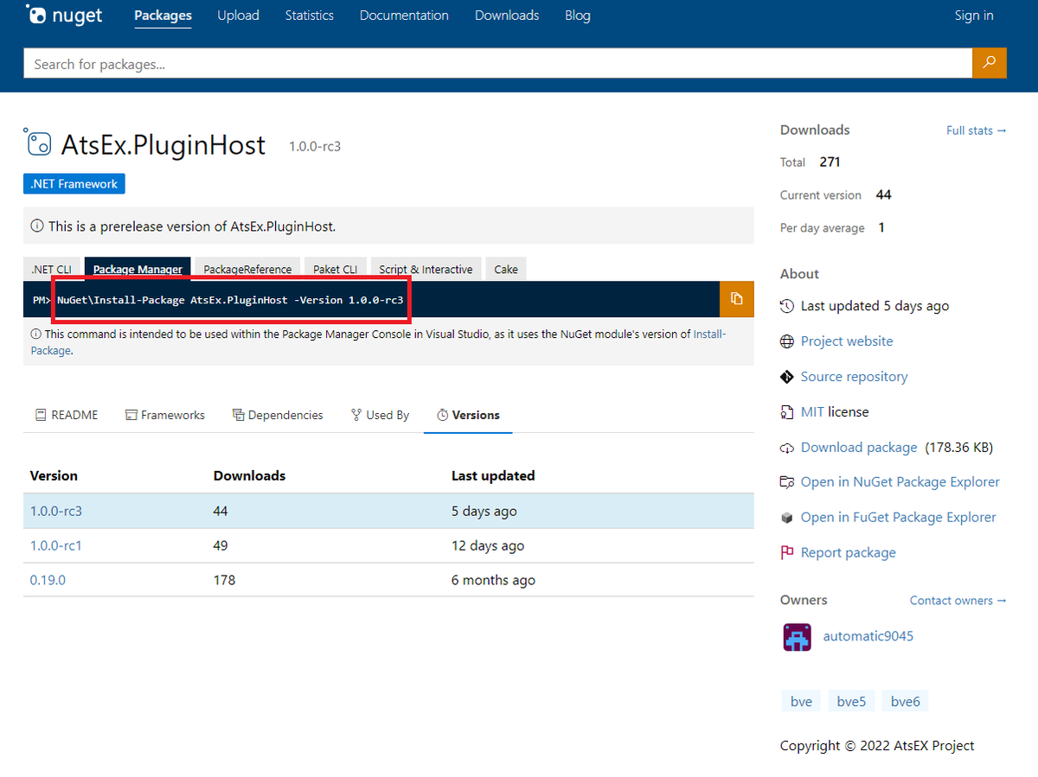The height and width of the screenshot is (777, 1038).
Task: Open the Packages menu in header
Action: (163, 16)
